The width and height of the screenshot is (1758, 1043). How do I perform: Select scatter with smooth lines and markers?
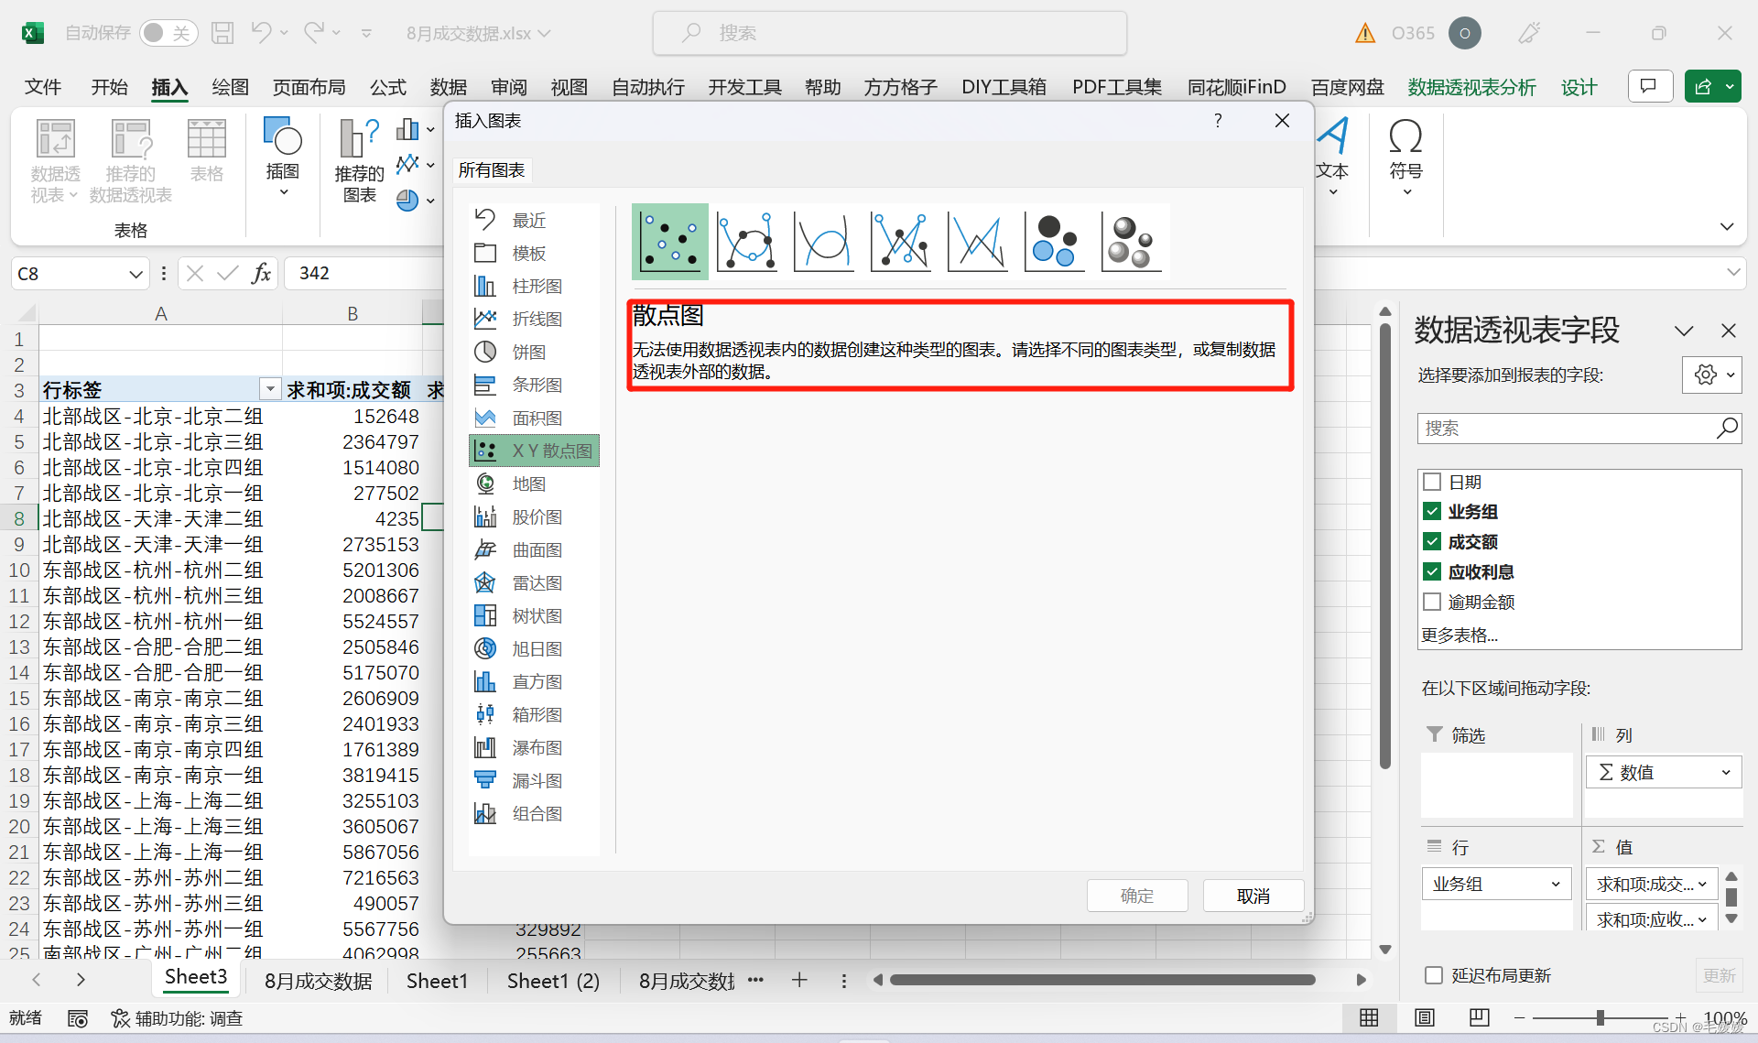click(747, 242)
